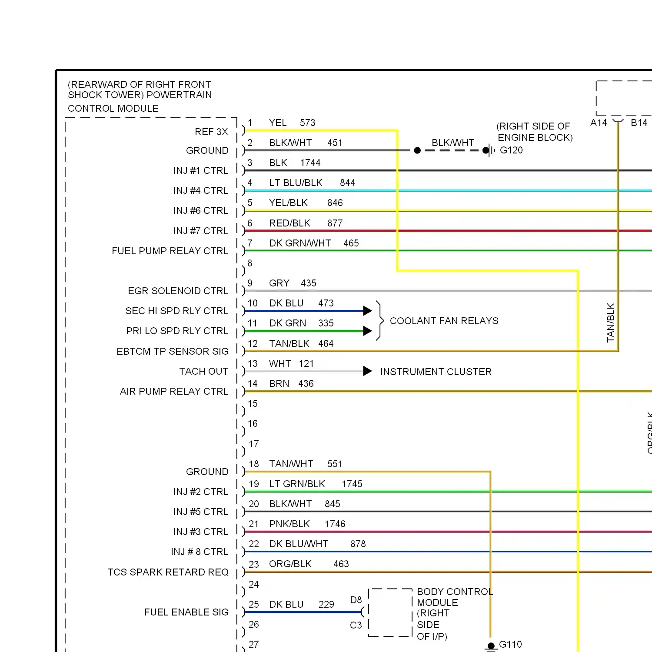This screenshot has height=652, width=652.
Task: Click 'DK GRN/WHT 465' wire label
Action: [314, 243]
